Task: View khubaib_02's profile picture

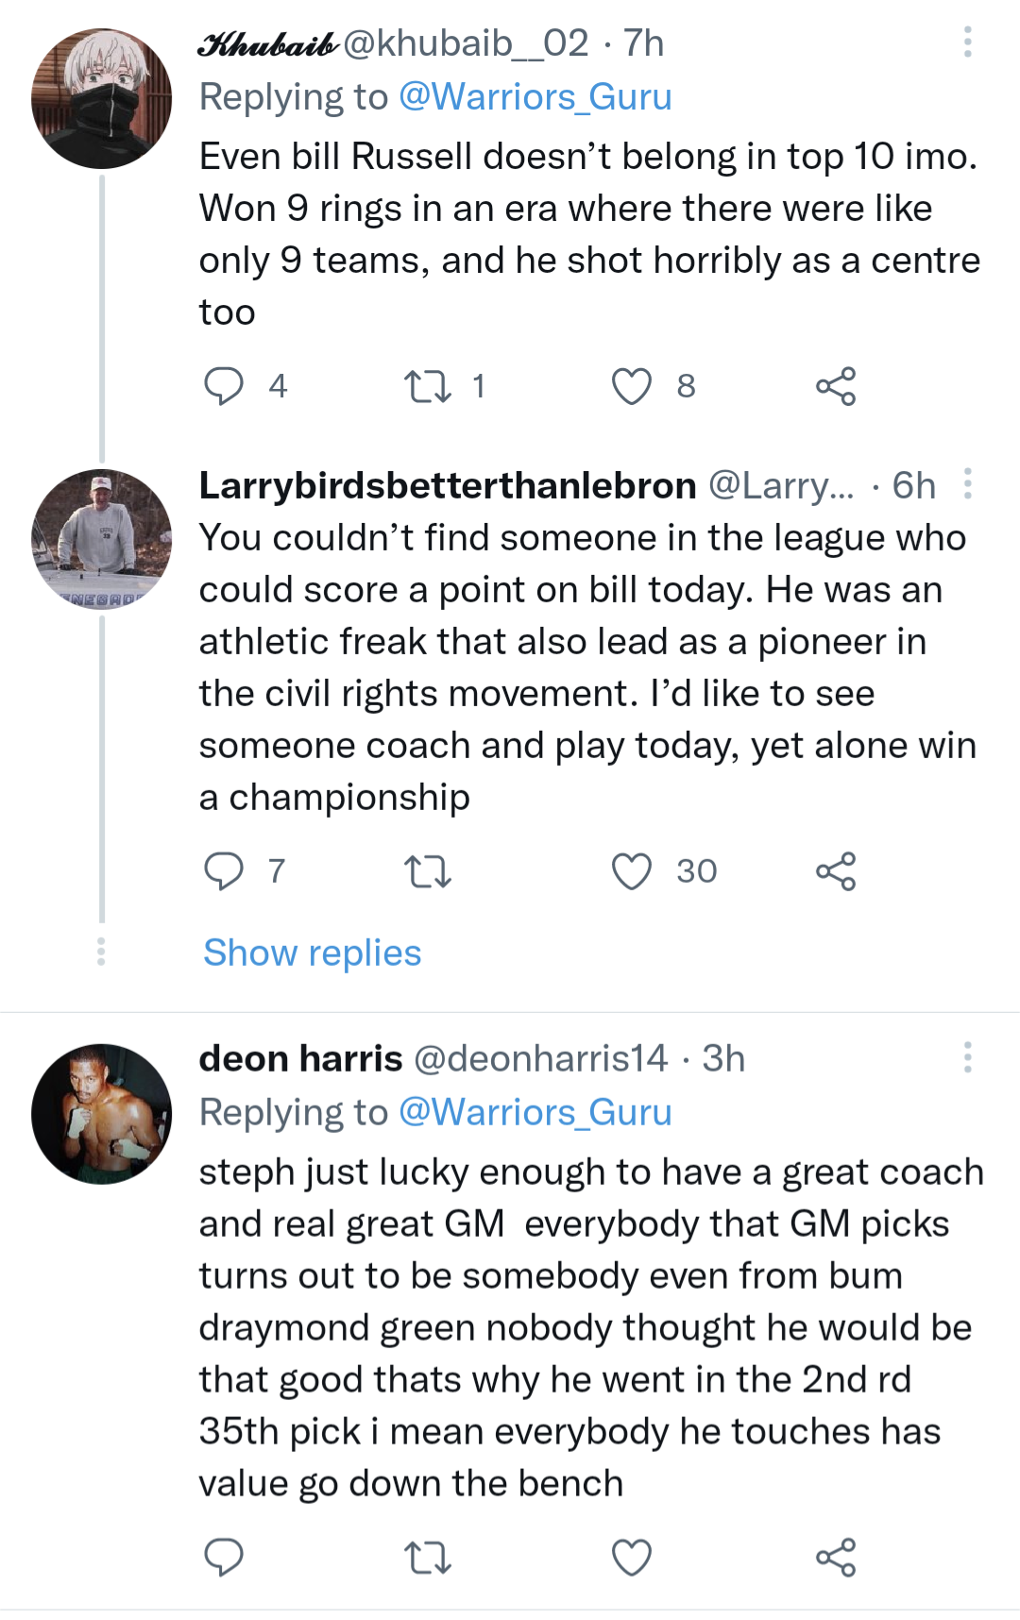Action: 102,99
